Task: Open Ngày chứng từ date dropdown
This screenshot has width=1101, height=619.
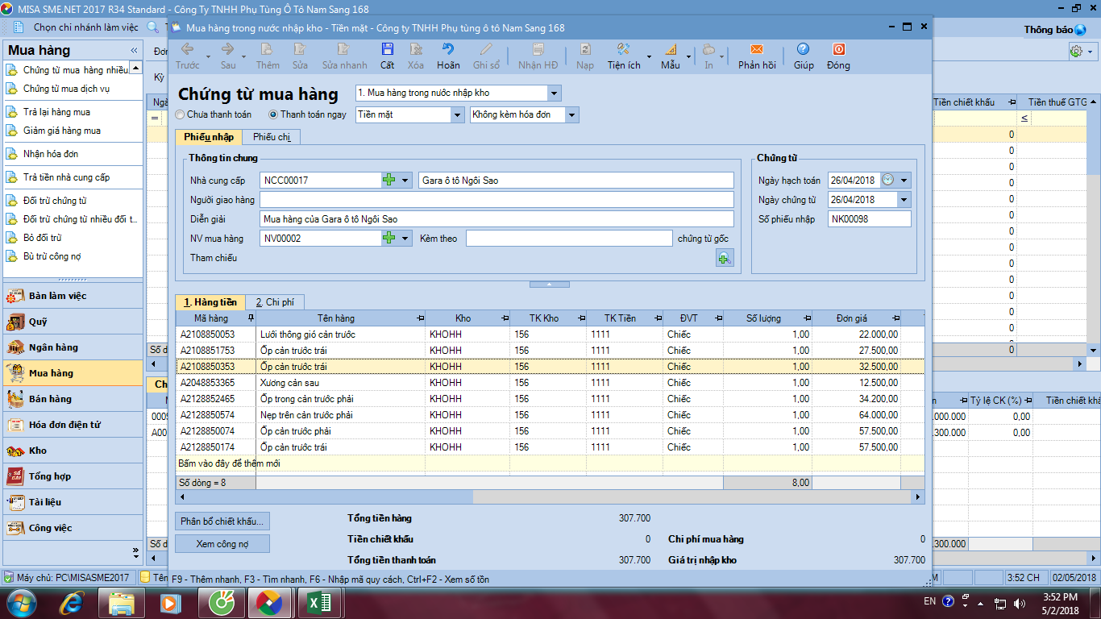Action: point(904,200)
